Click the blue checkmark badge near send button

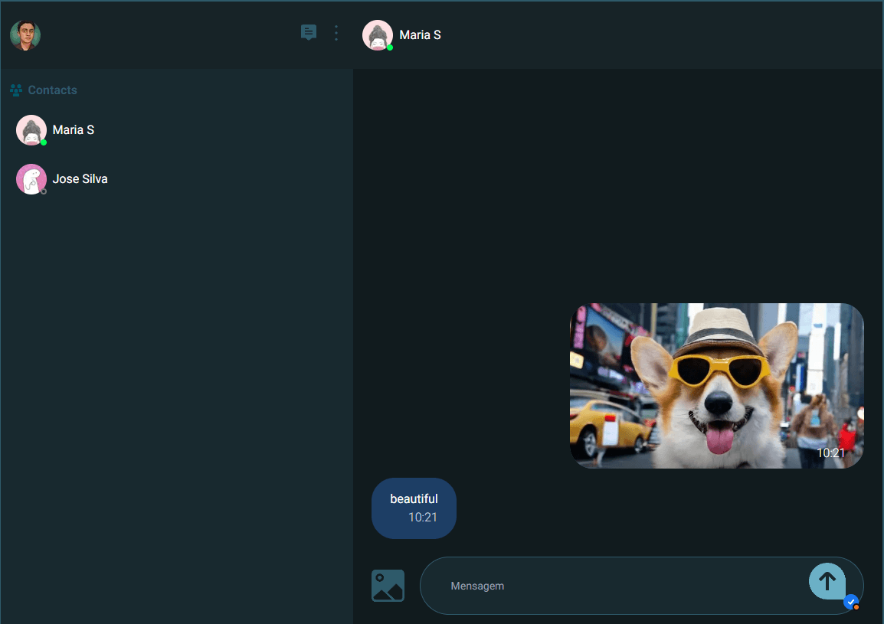pos(851,603)
